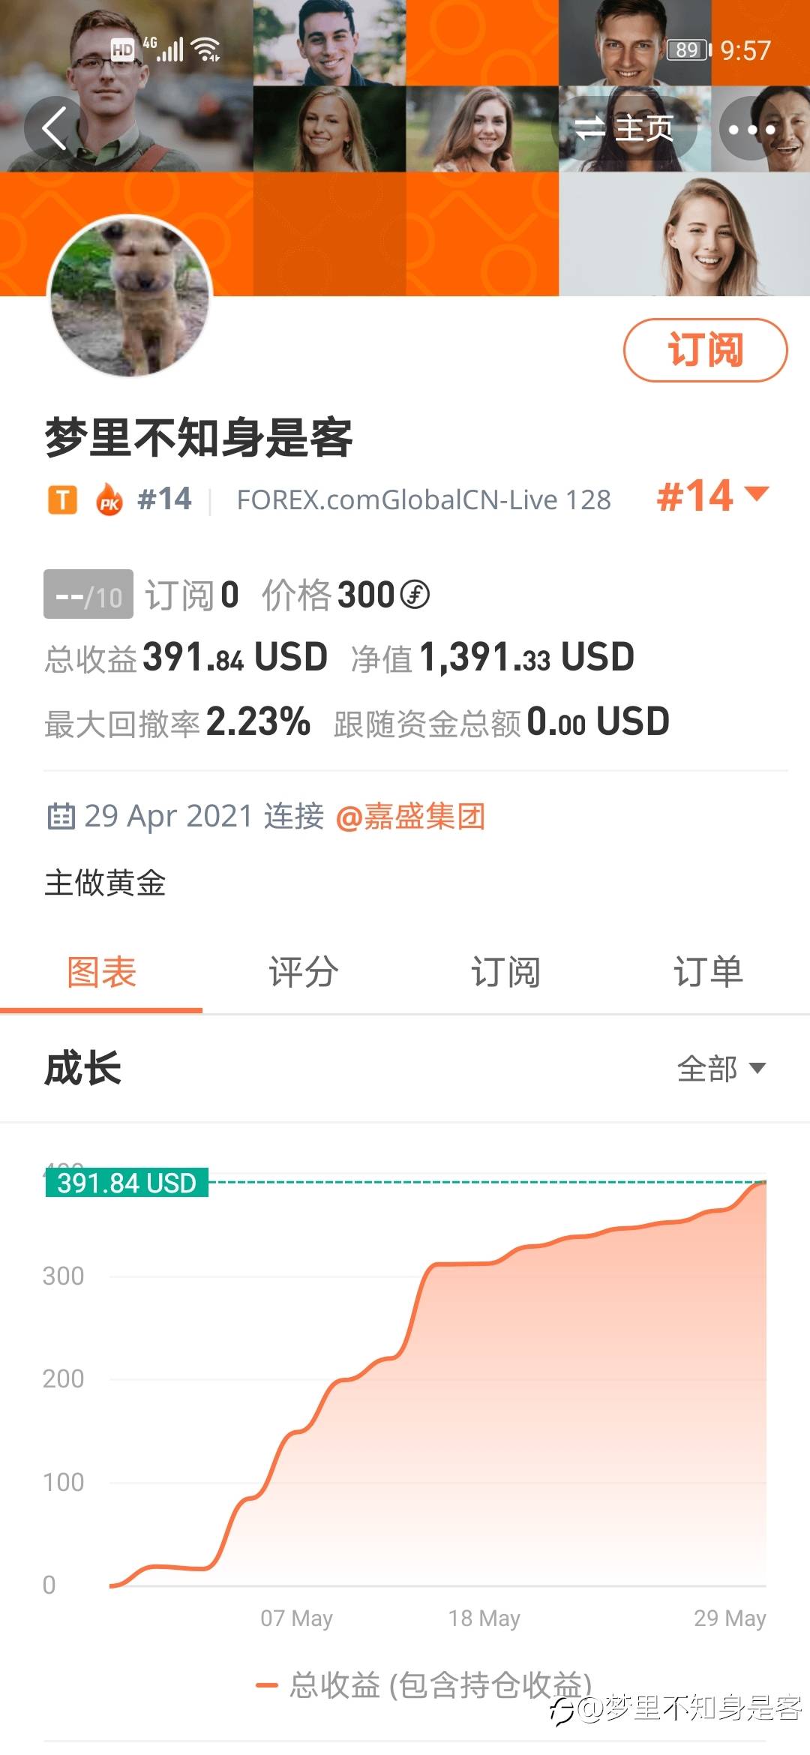Viewport: 810px width, 1755px height.
Task: Open the @嘉盛集团 broker link
Action: pos(410,816)
